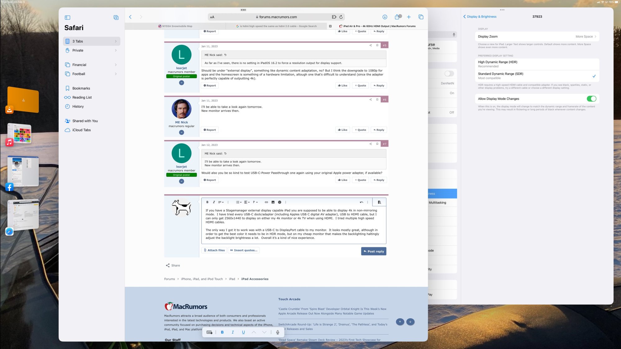This screenshot has height=349, width=621.
Task: Open emoji smilies picker in editor
Action: [279, 202]
